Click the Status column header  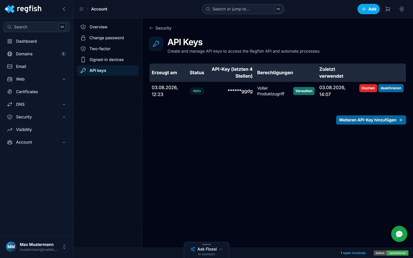[197, 73]
